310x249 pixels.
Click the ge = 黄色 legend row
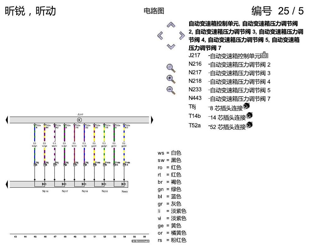(x=170, y=226)
